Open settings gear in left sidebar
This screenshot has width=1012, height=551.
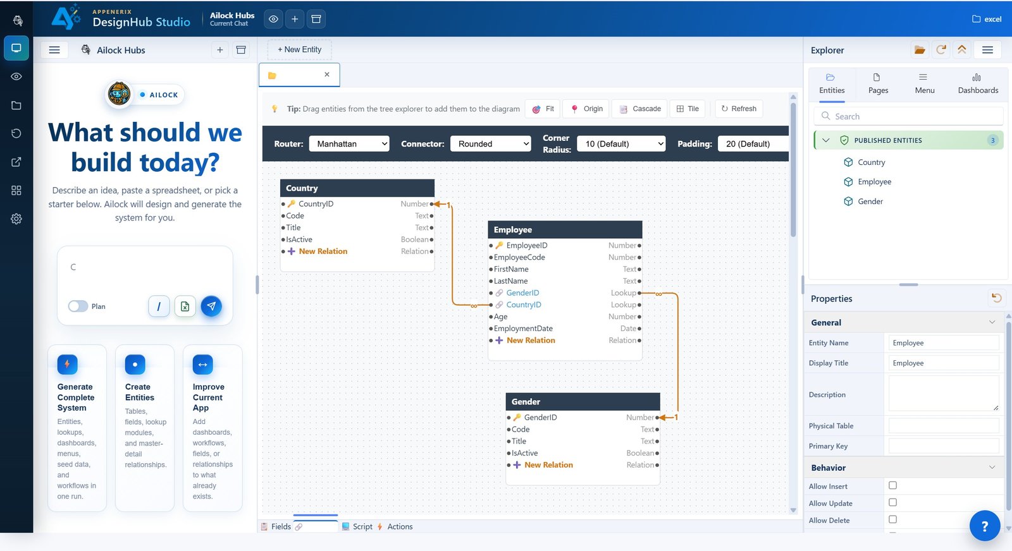tap(16, 219)
